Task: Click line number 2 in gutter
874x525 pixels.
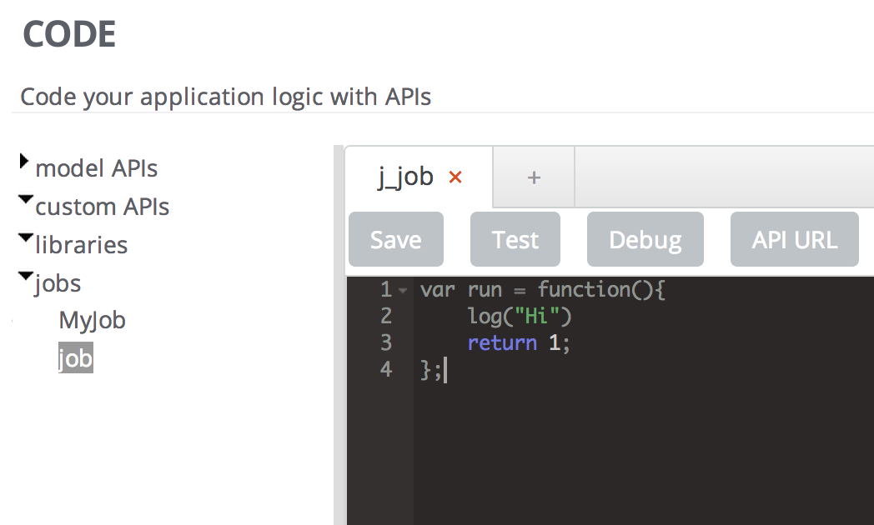Action: coord(386,316)
